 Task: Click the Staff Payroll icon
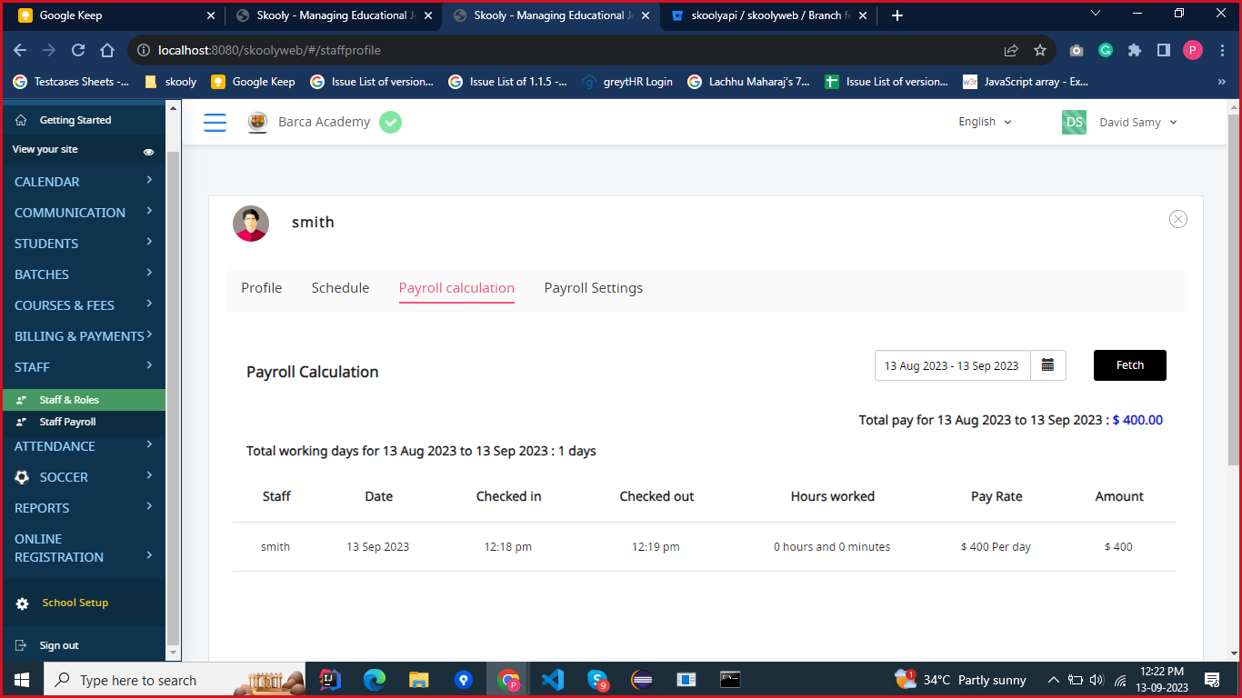22,422
